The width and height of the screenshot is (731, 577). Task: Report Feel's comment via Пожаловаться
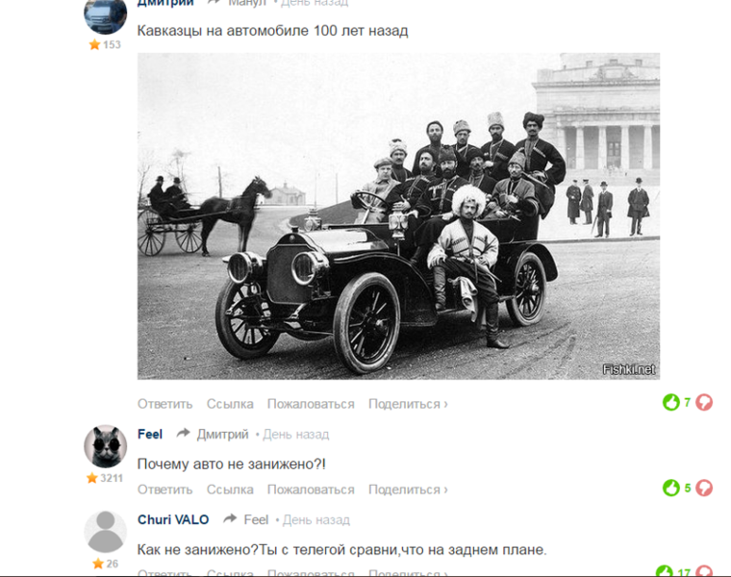(x=311, y=489)
